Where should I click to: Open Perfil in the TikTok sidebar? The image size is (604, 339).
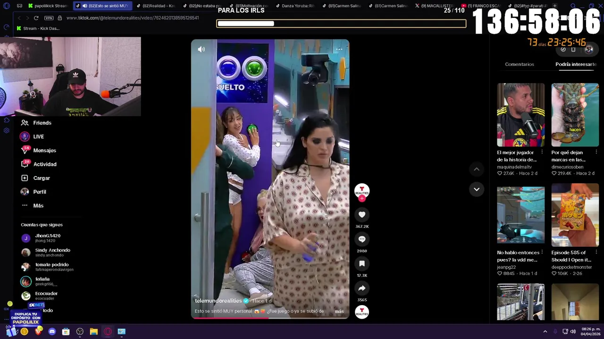33,192
